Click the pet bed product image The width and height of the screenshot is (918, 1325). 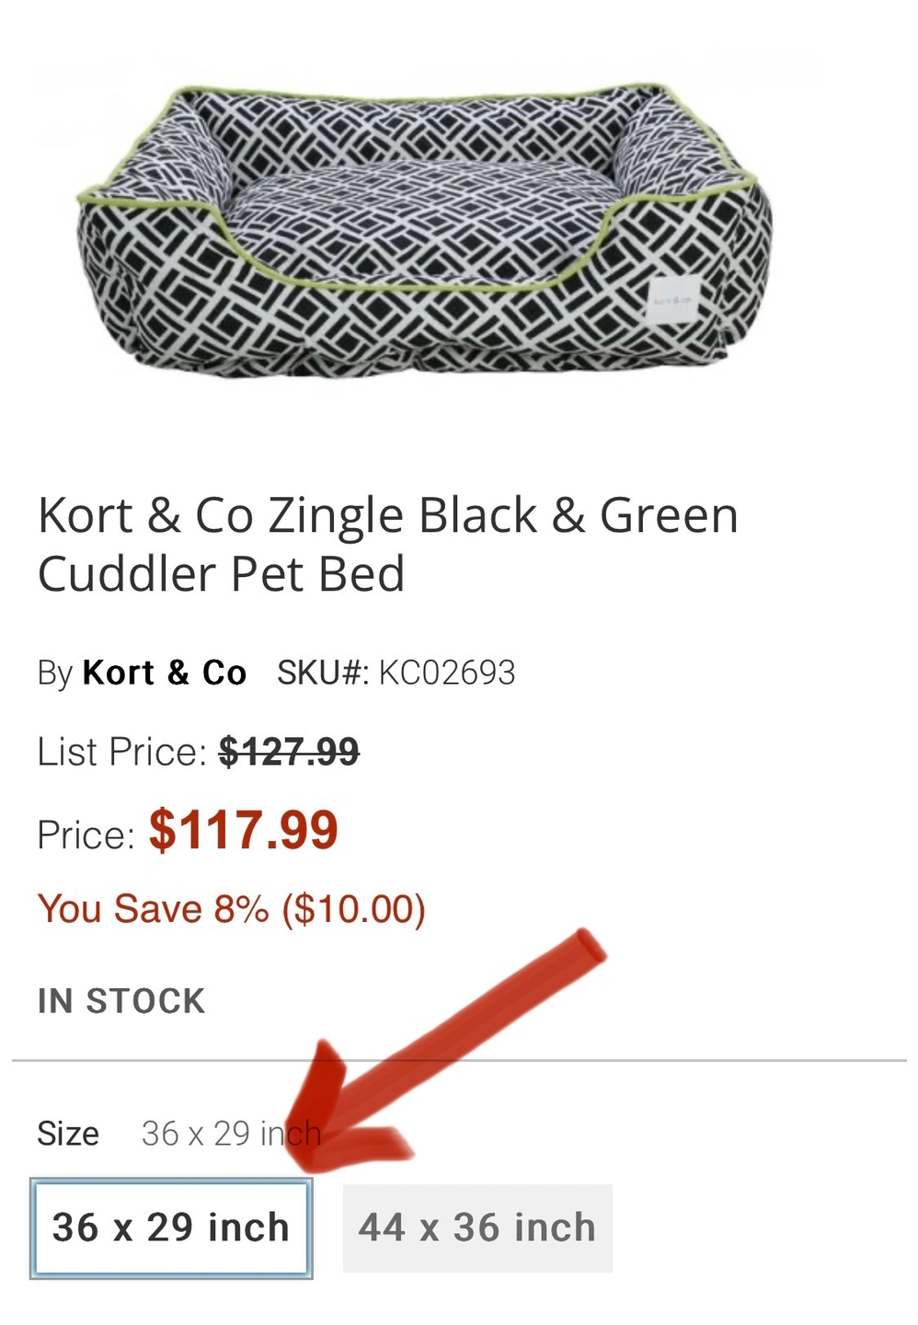423,230
